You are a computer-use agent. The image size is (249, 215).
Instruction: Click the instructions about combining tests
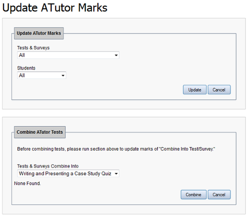pyautogui.click(x=116, y=149)
